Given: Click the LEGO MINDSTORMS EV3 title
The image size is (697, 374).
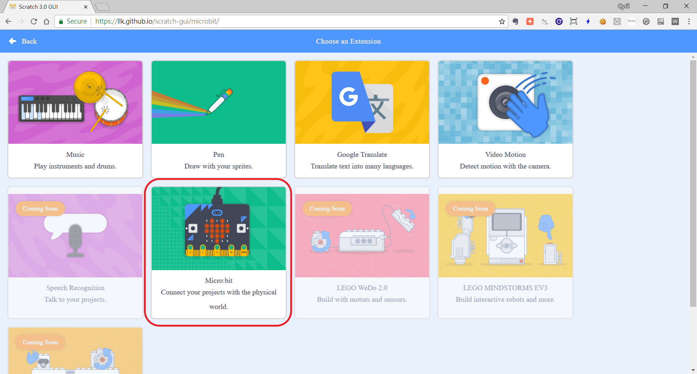Looking at the screenshot, I should [505, 288].
